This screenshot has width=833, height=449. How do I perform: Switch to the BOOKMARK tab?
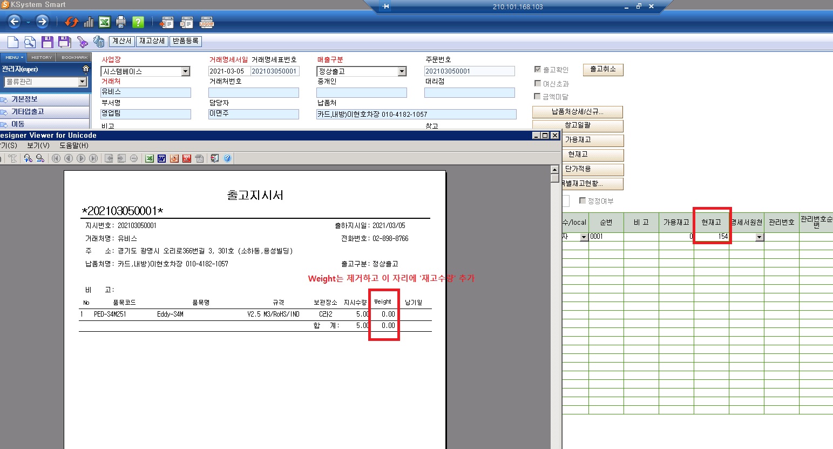(x=75, y=57)
